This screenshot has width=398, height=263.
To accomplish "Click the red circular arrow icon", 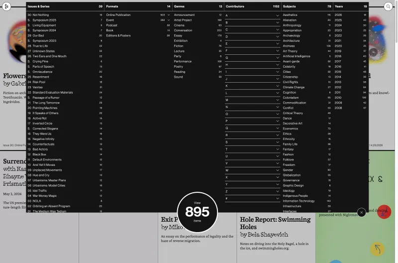I will coord(384,212).
